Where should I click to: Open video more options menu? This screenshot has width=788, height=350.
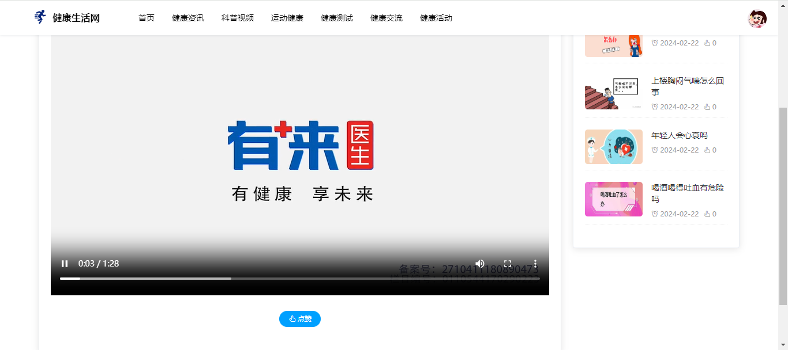(535, 264)
